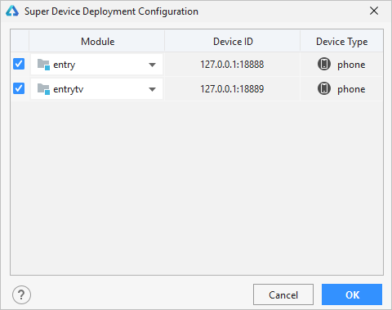Uncheck the entrytv module checkbox
The image size is (392, 310).
[x=19, y=88]
